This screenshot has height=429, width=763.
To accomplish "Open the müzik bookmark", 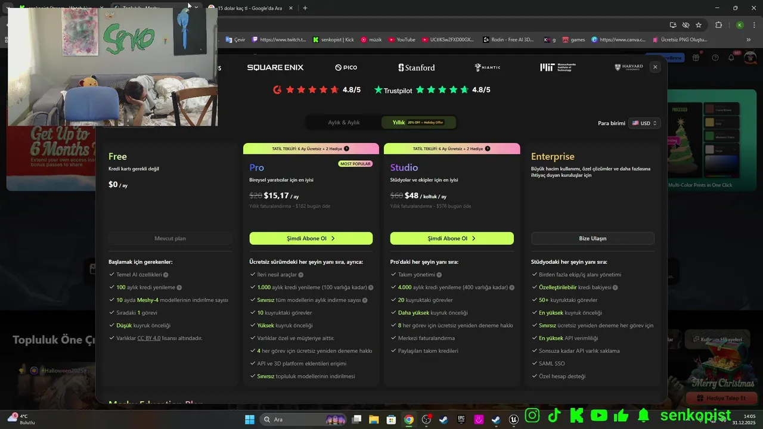I will [x=371, y=40].
